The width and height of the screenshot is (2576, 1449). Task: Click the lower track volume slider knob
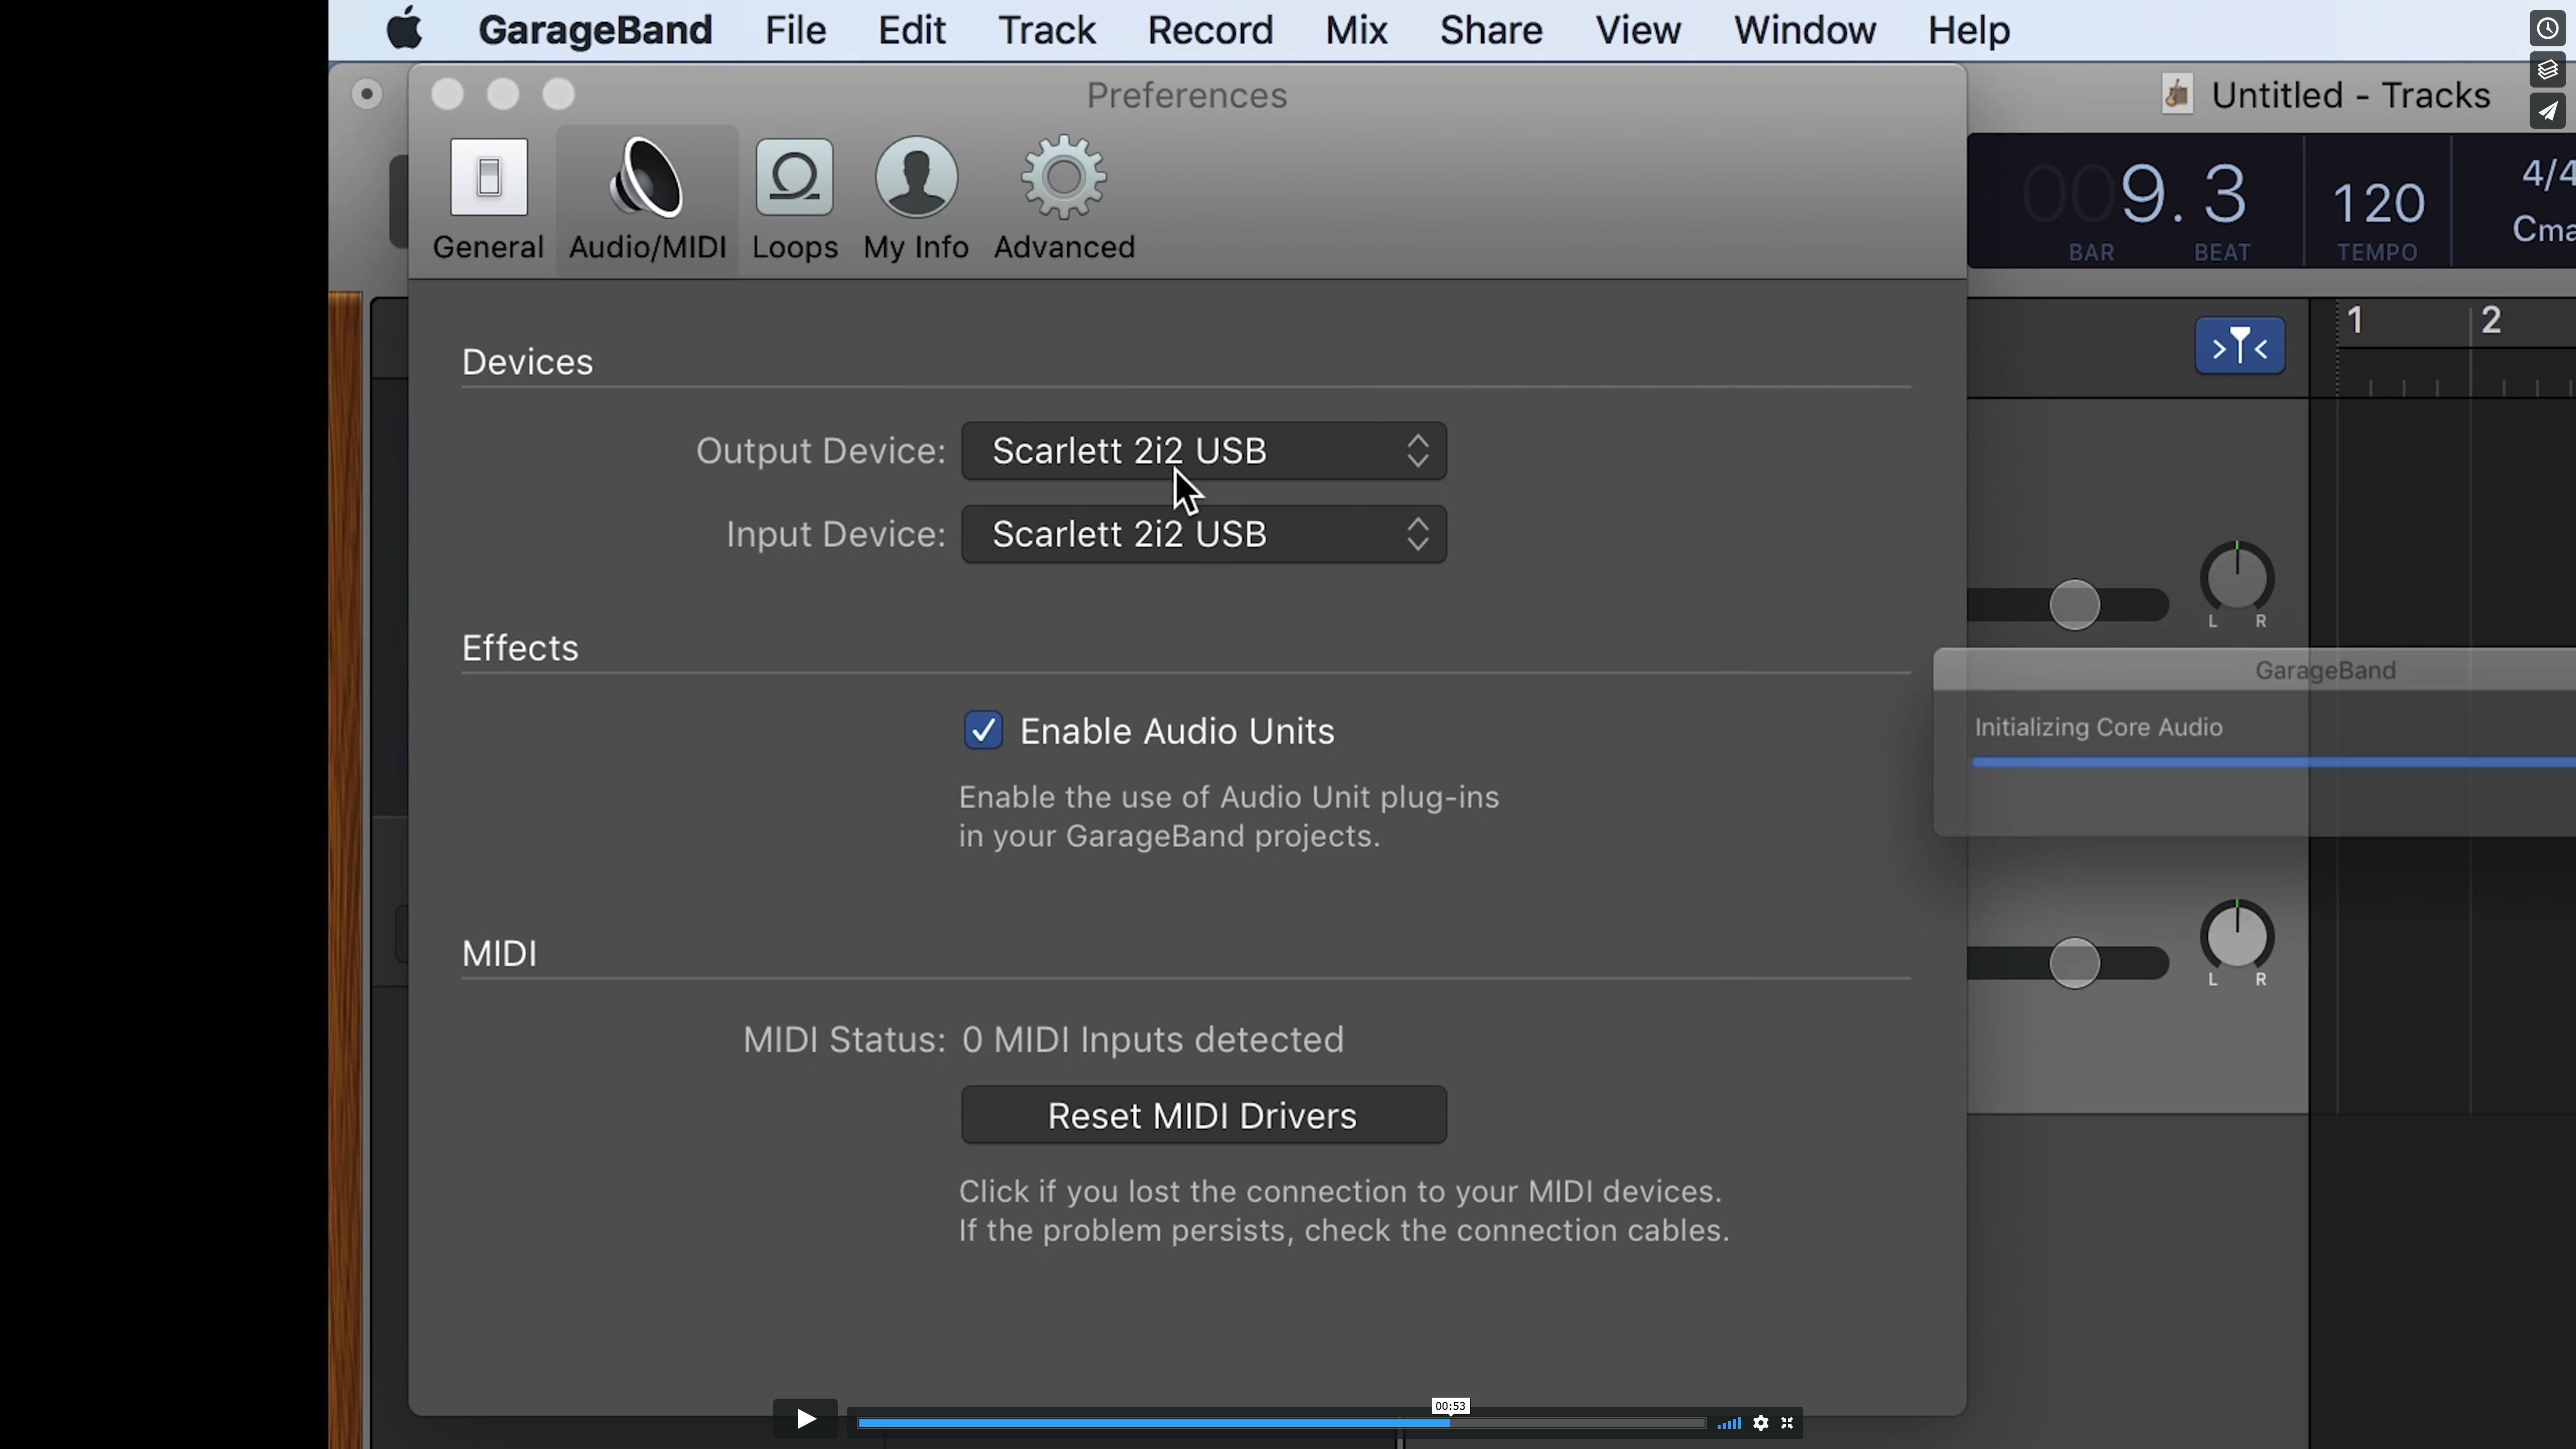coord(2075,963)
